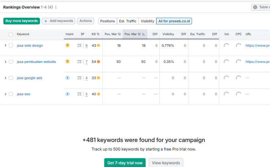Open SERP features icon for jasa pembuatan website
The image size is (270, 167).
pyautogui.click(x=80, y=62)
